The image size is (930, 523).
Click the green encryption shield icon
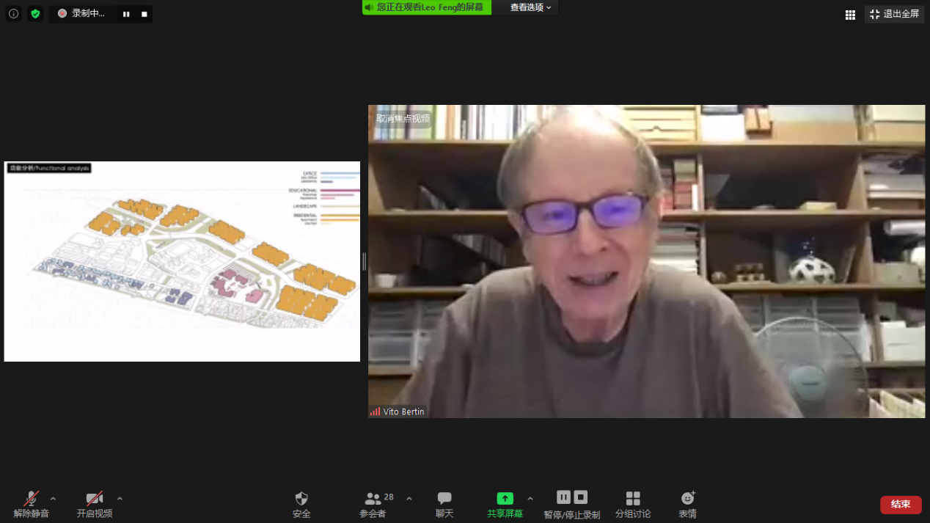point(35,13)
